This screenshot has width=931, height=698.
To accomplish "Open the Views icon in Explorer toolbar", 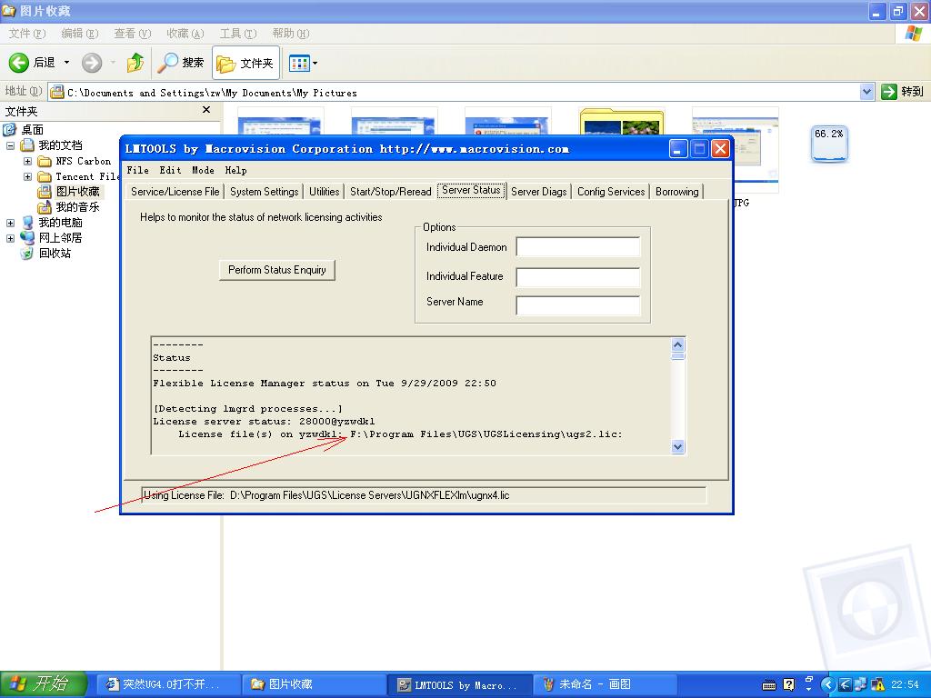I will (x=299, y=63).
